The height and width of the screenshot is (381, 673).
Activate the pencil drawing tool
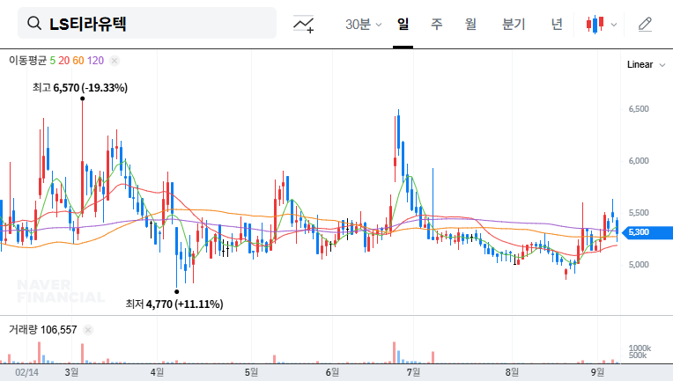point(645,24)
